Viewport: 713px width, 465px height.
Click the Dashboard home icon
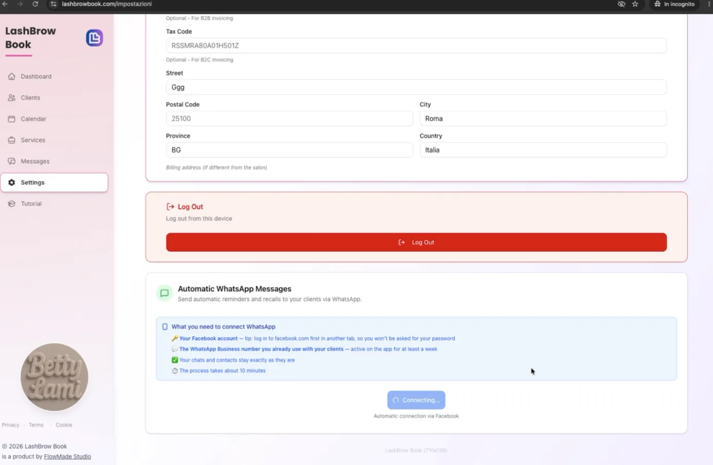(12, 77)
